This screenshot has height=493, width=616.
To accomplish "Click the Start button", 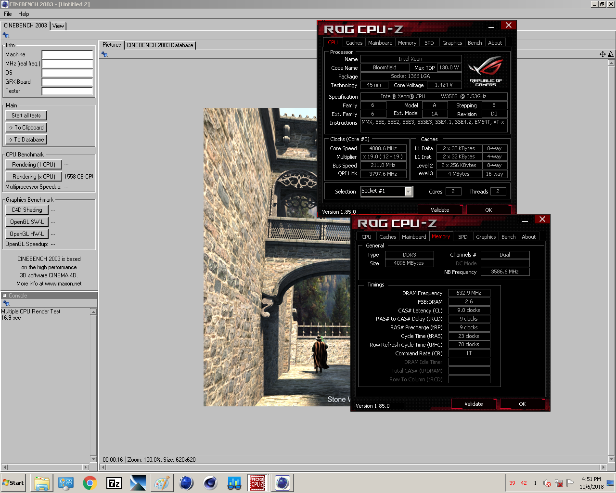I will coord(14,483).
